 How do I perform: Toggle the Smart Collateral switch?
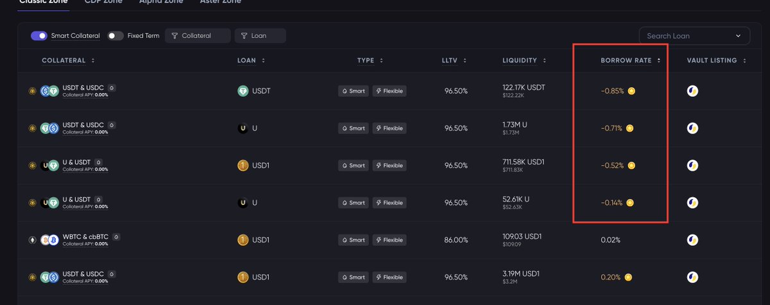[39, 36]
